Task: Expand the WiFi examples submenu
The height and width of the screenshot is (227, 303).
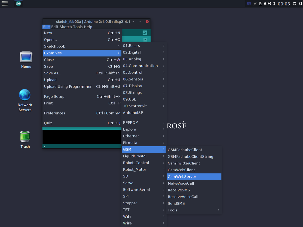Action: (x=144, y=216)
